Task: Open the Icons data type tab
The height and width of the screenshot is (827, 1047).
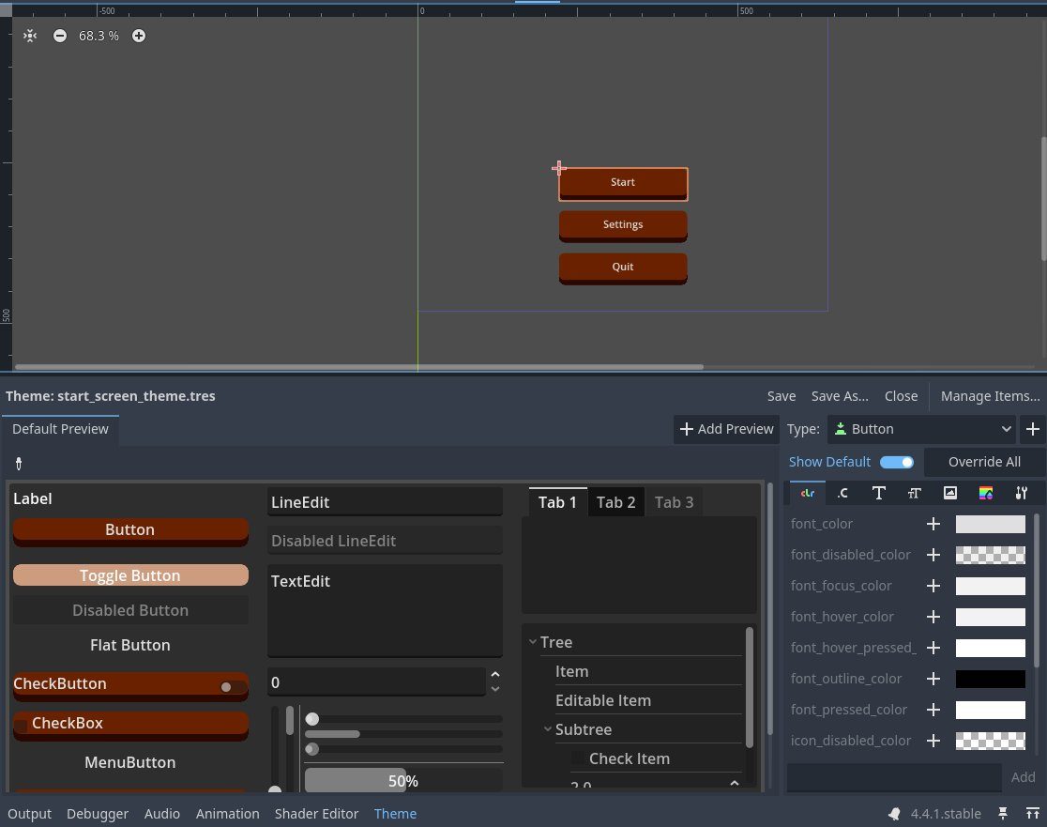Action: [x=950, y=493]
